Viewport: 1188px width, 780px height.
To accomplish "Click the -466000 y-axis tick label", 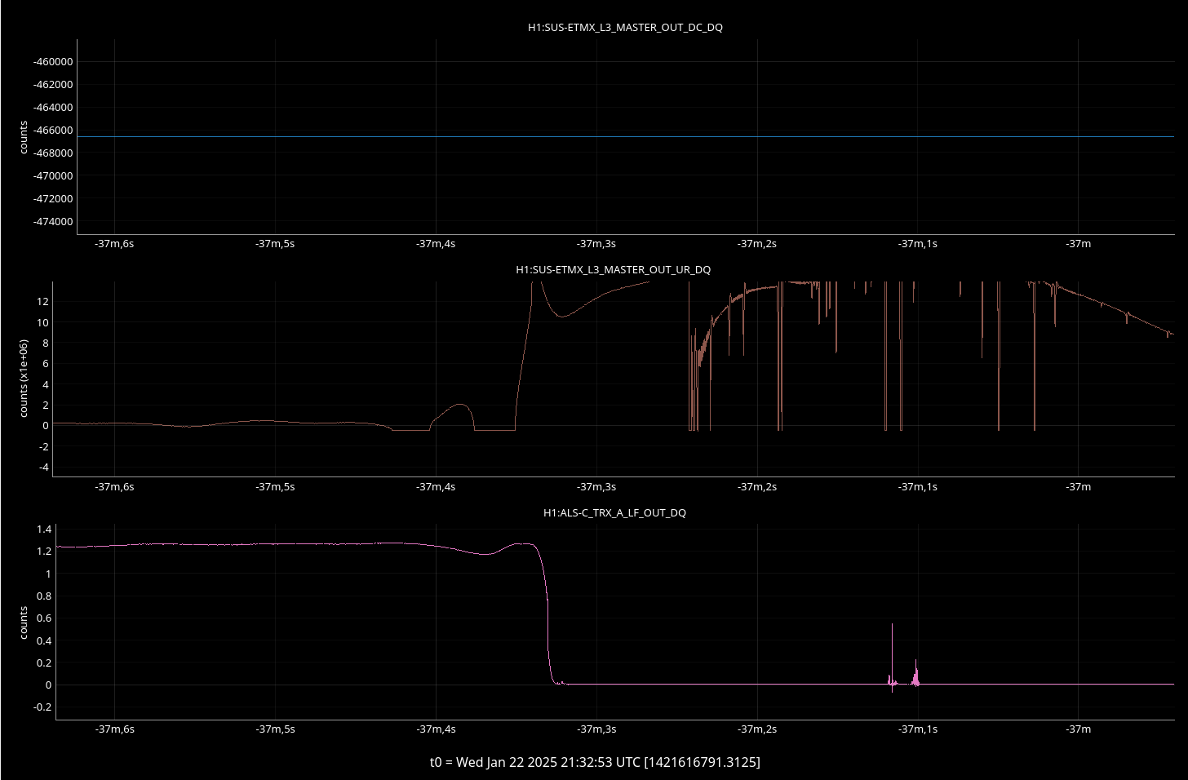I will 53,130.
